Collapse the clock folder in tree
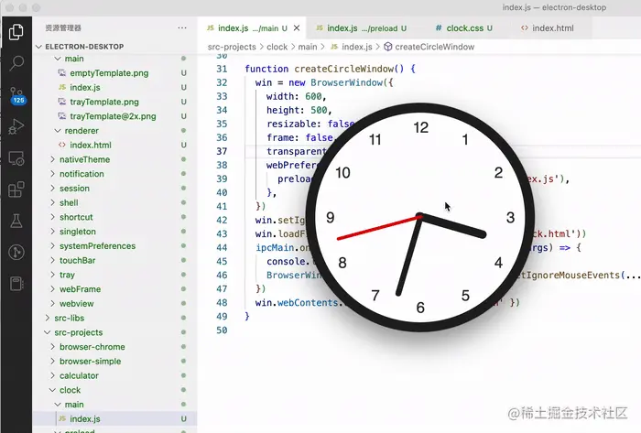Screen dimensions: 641x433 71,390
